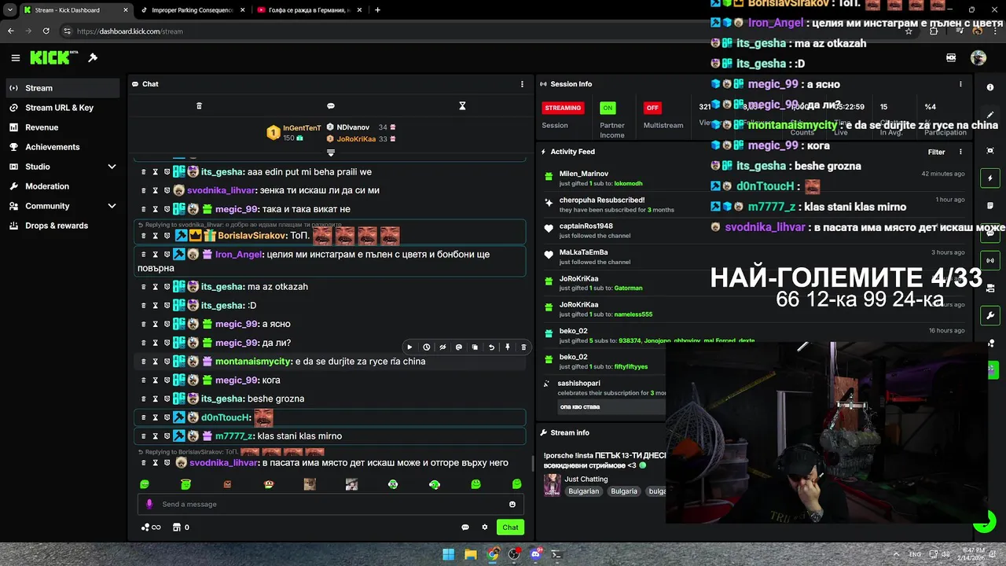Click username BorislavSirakov in chat
The image size is (1006, 566).
point(251,236)
